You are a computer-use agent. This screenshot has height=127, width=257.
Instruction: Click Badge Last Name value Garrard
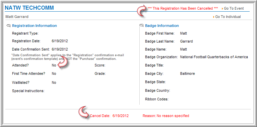pos(186,41)
